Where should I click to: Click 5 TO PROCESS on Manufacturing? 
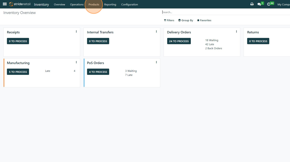click(18, 72)
